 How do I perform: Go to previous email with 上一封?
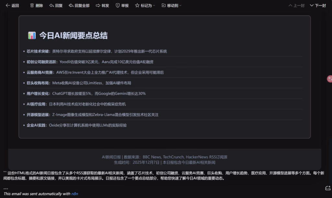pyautogui.click(x=296, y=5)
